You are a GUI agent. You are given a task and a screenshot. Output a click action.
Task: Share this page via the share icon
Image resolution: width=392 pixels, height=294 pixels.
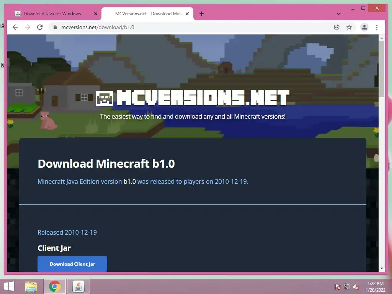point(337,27)
